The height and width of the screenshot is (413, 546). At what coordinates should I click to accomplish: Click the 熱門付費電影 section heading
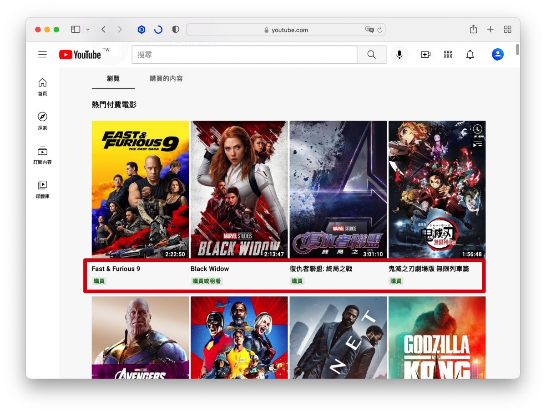(114, 105)
